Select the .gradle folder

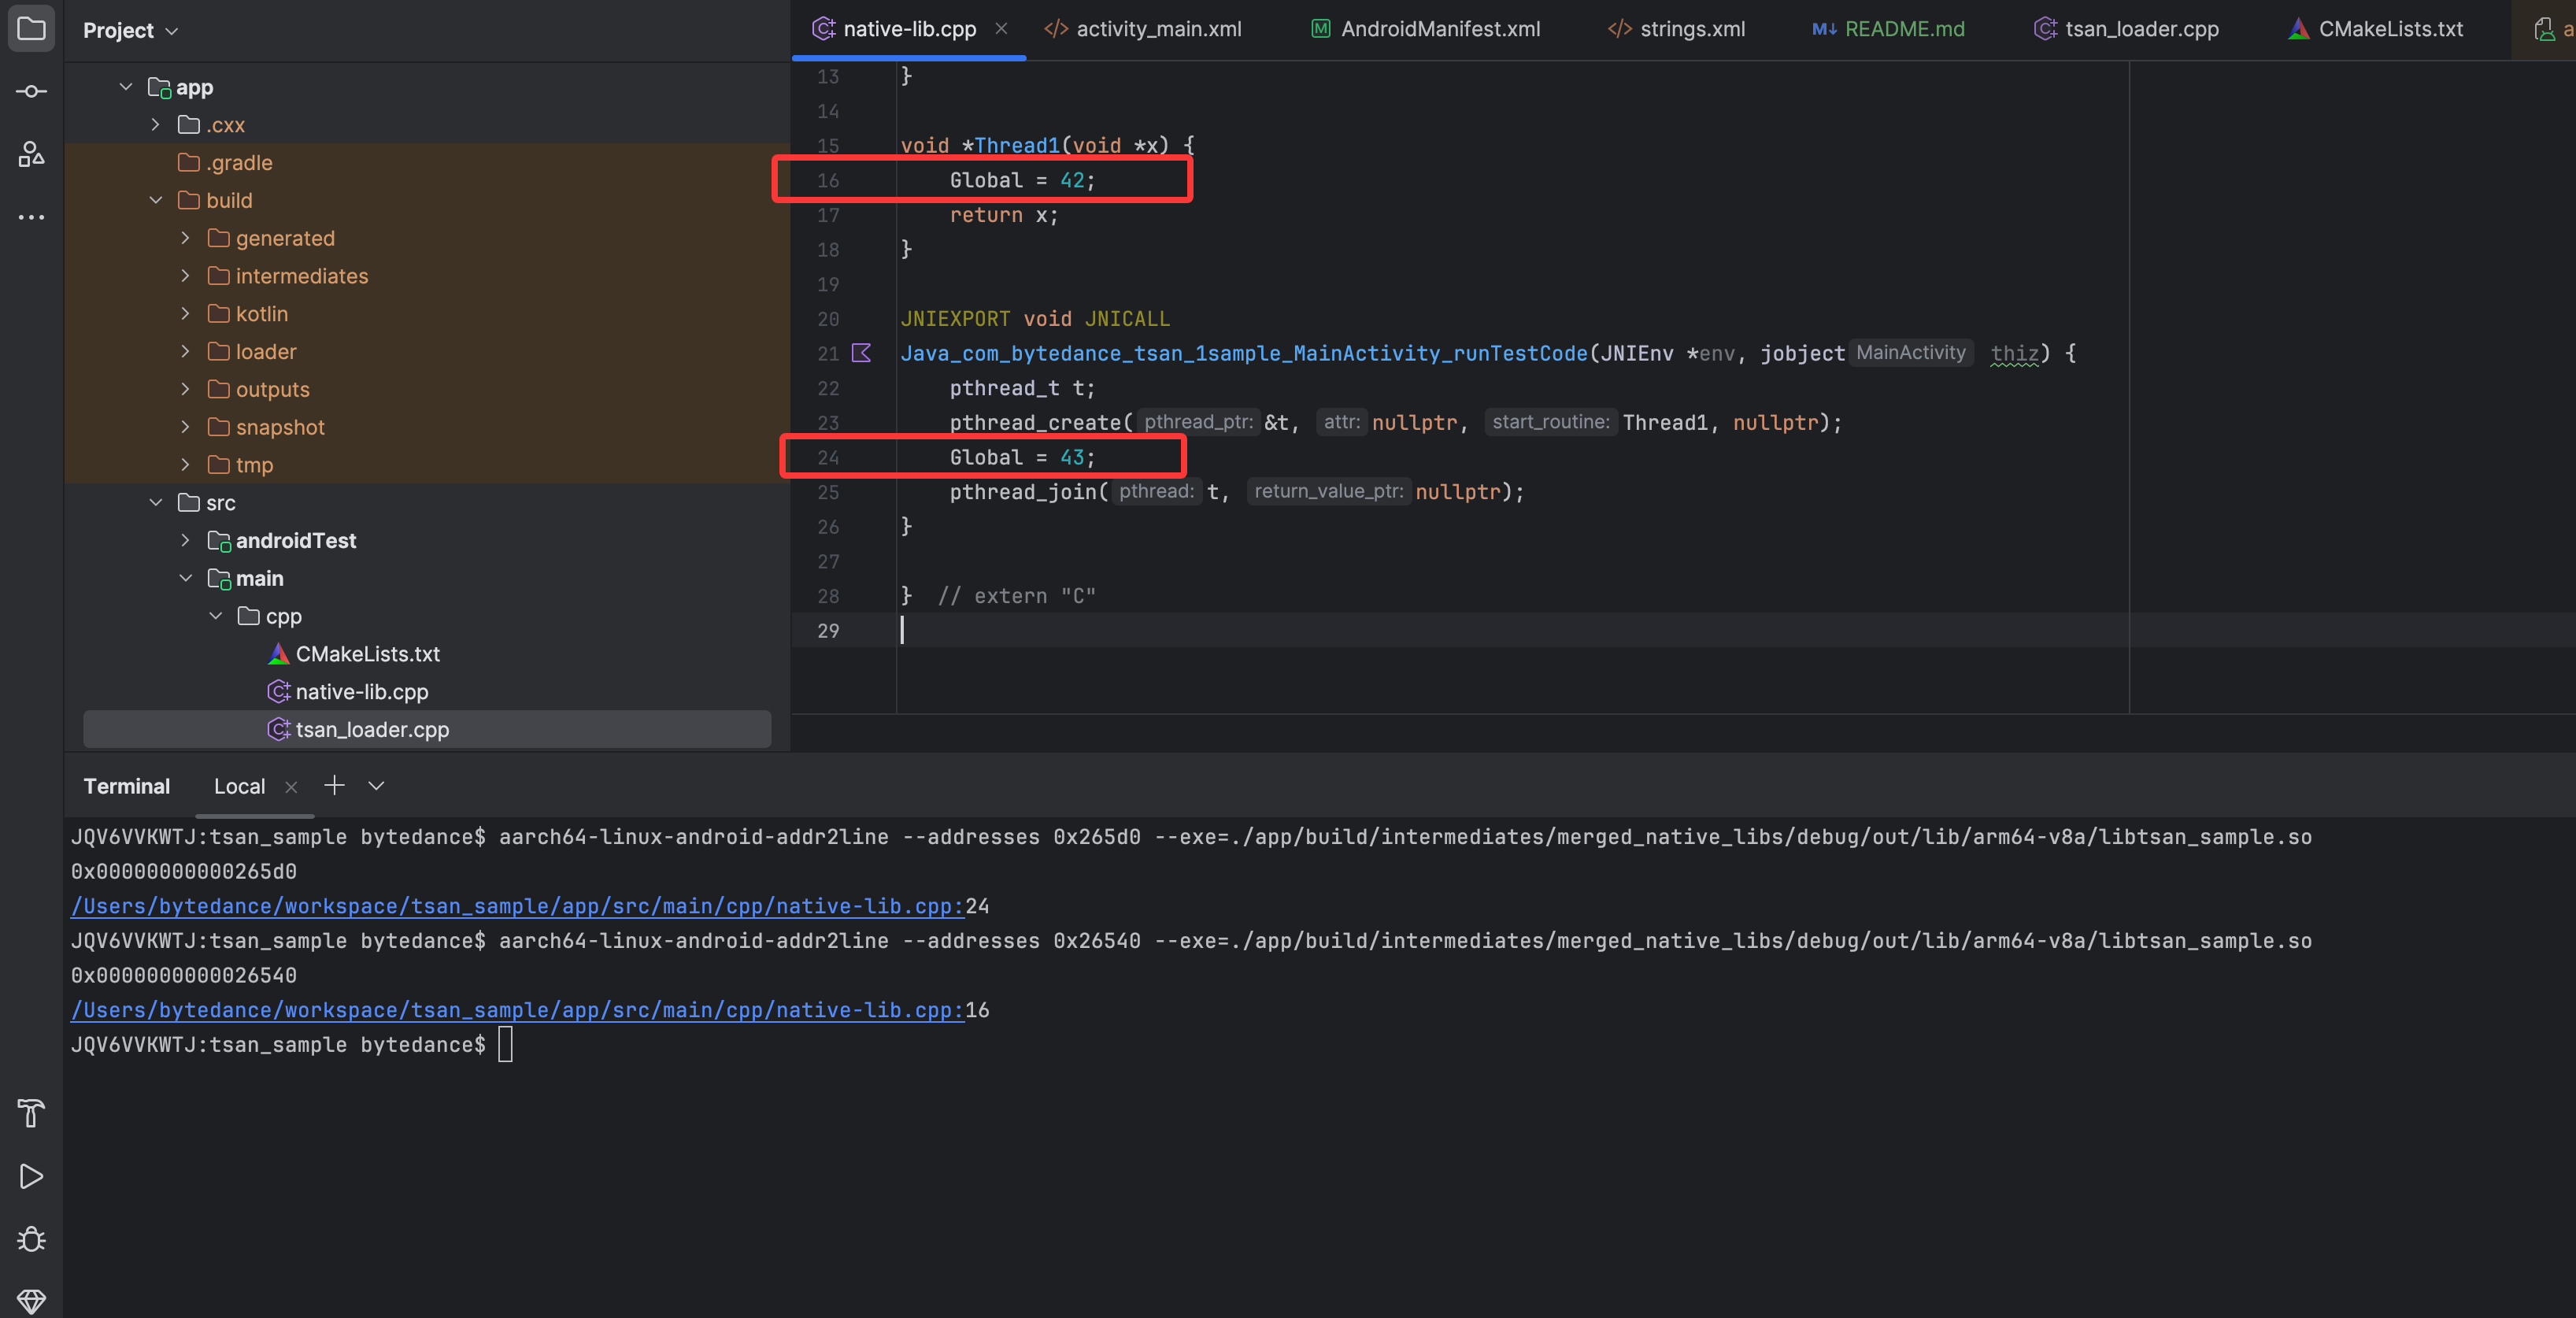(226, 163)
